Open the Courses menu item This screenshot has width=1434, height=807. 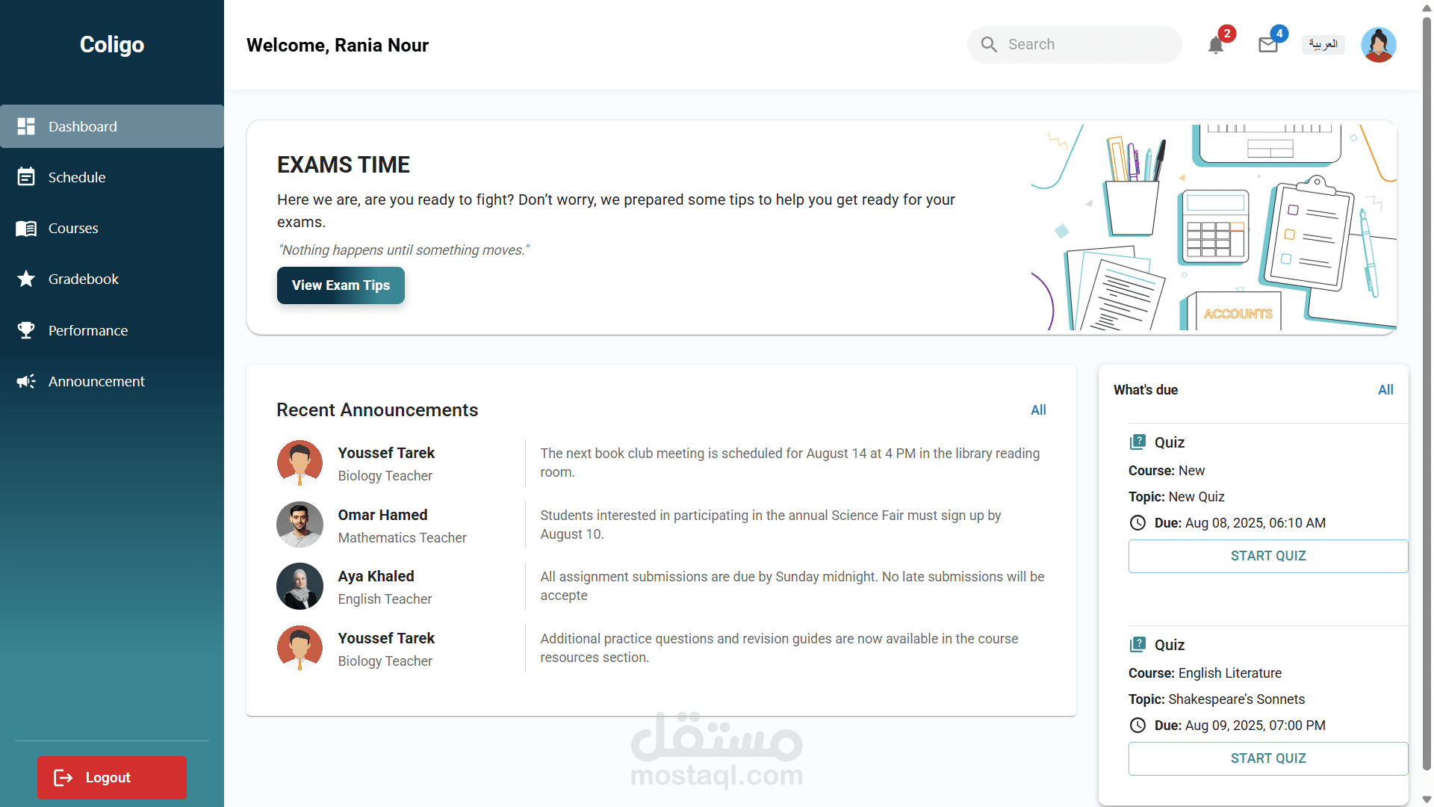[73, 228]
